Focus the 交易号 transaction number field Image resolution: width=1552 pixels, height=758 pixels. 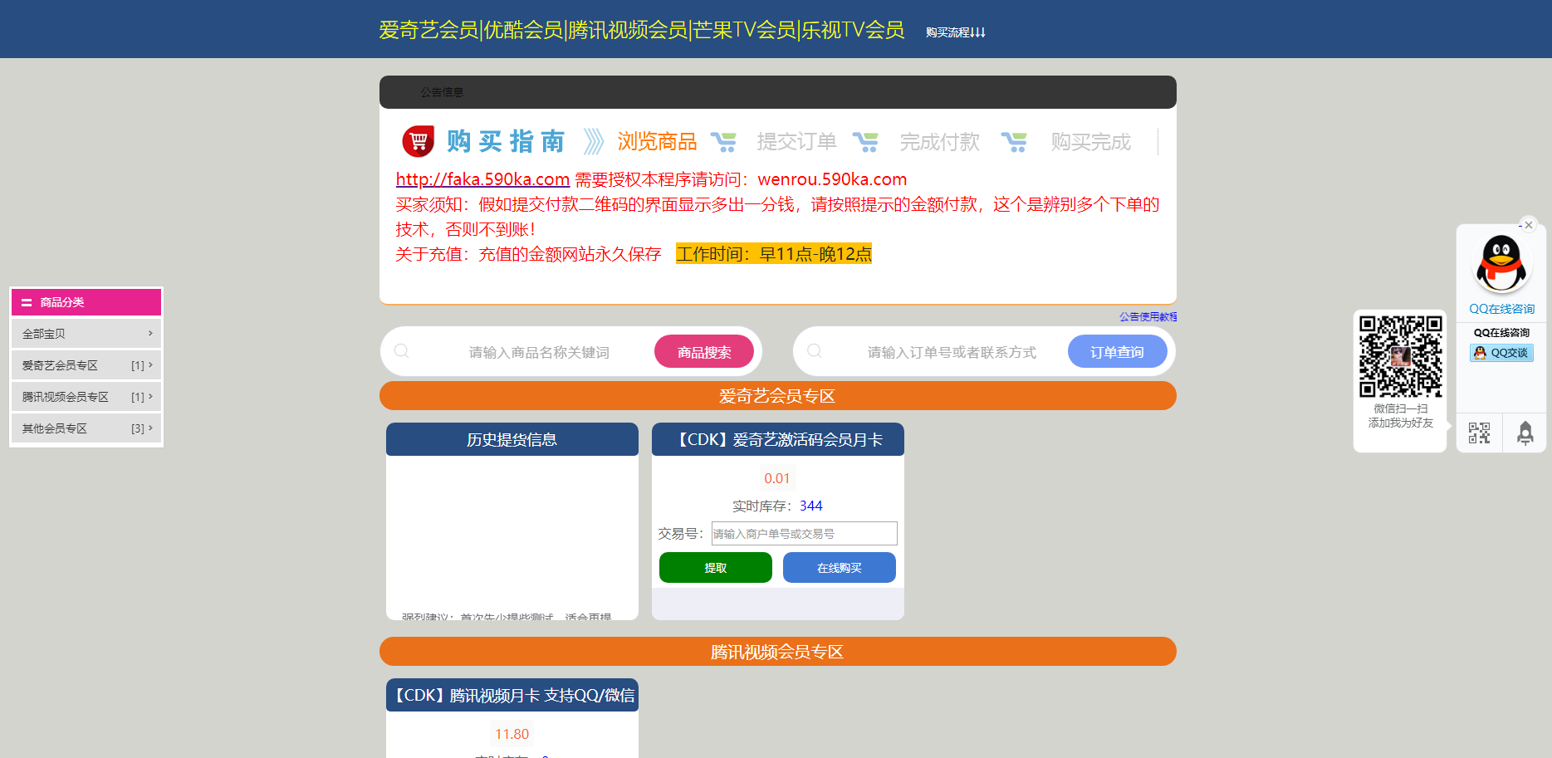804,533
